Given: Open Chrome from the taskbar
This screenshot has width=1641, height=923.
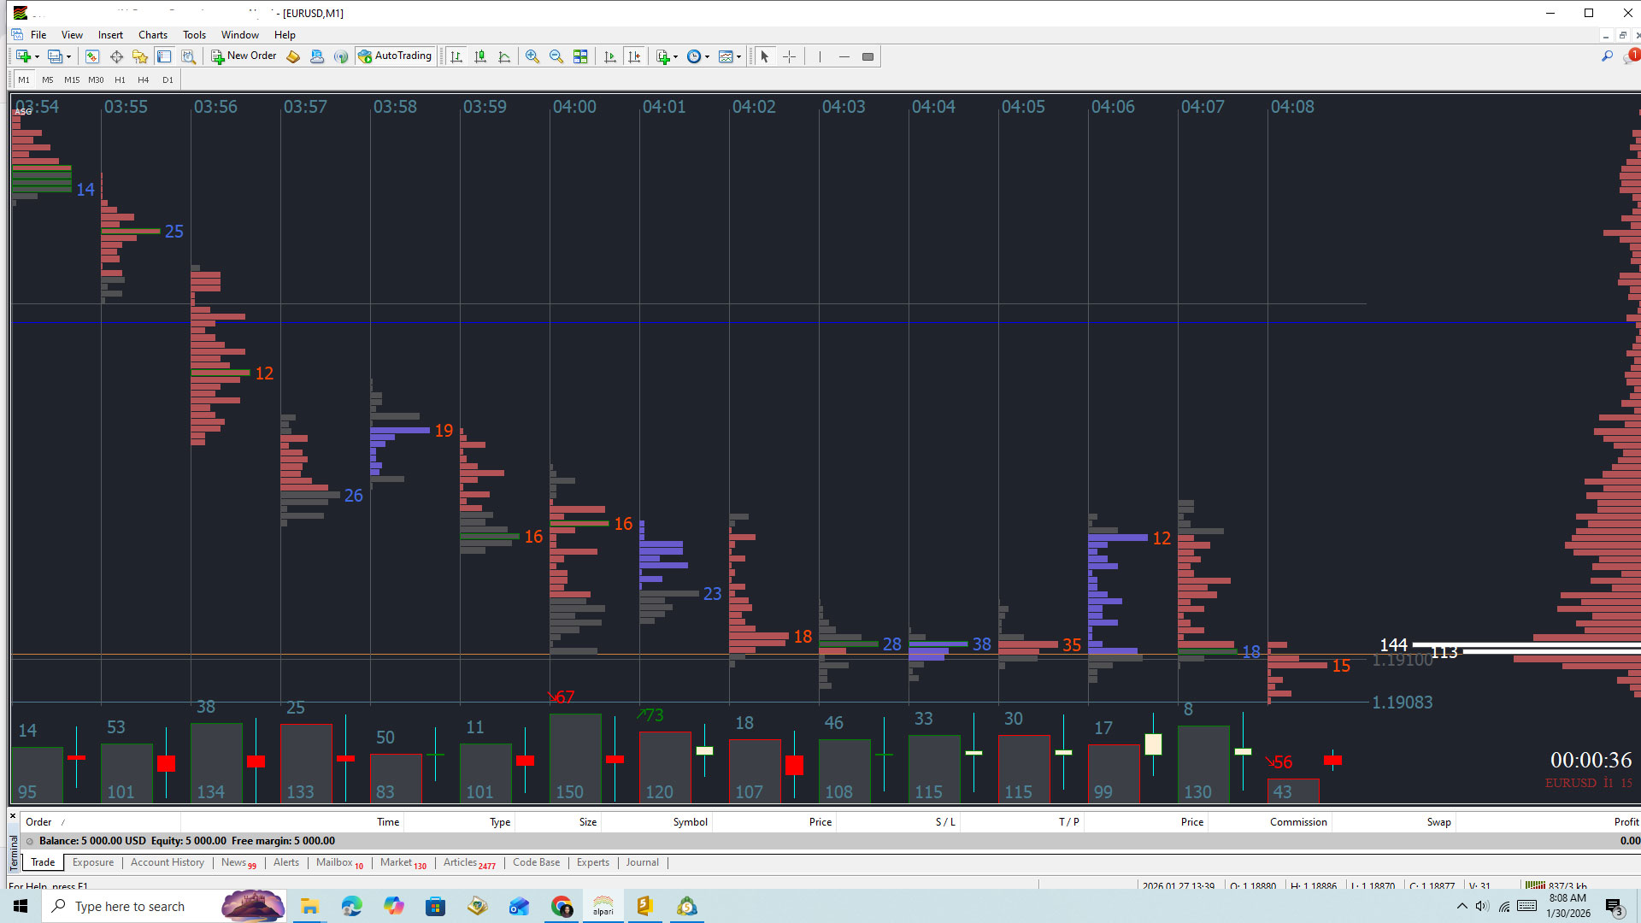Looking at the screenshot, I should coord(562,907).
